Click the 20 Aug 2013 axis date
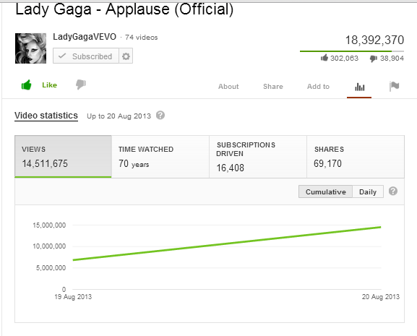Screen dimensions: 417x336 pos(381,297)
